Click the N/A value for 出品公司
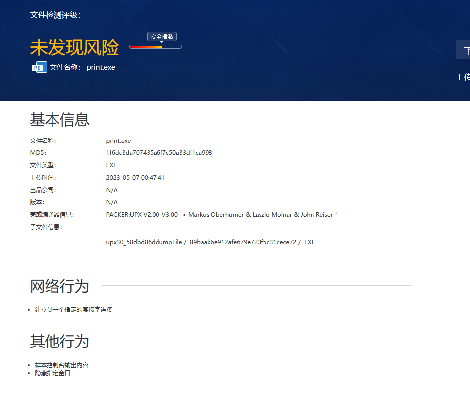The width and height of the screenshot is (470, 396). [112, 190]
